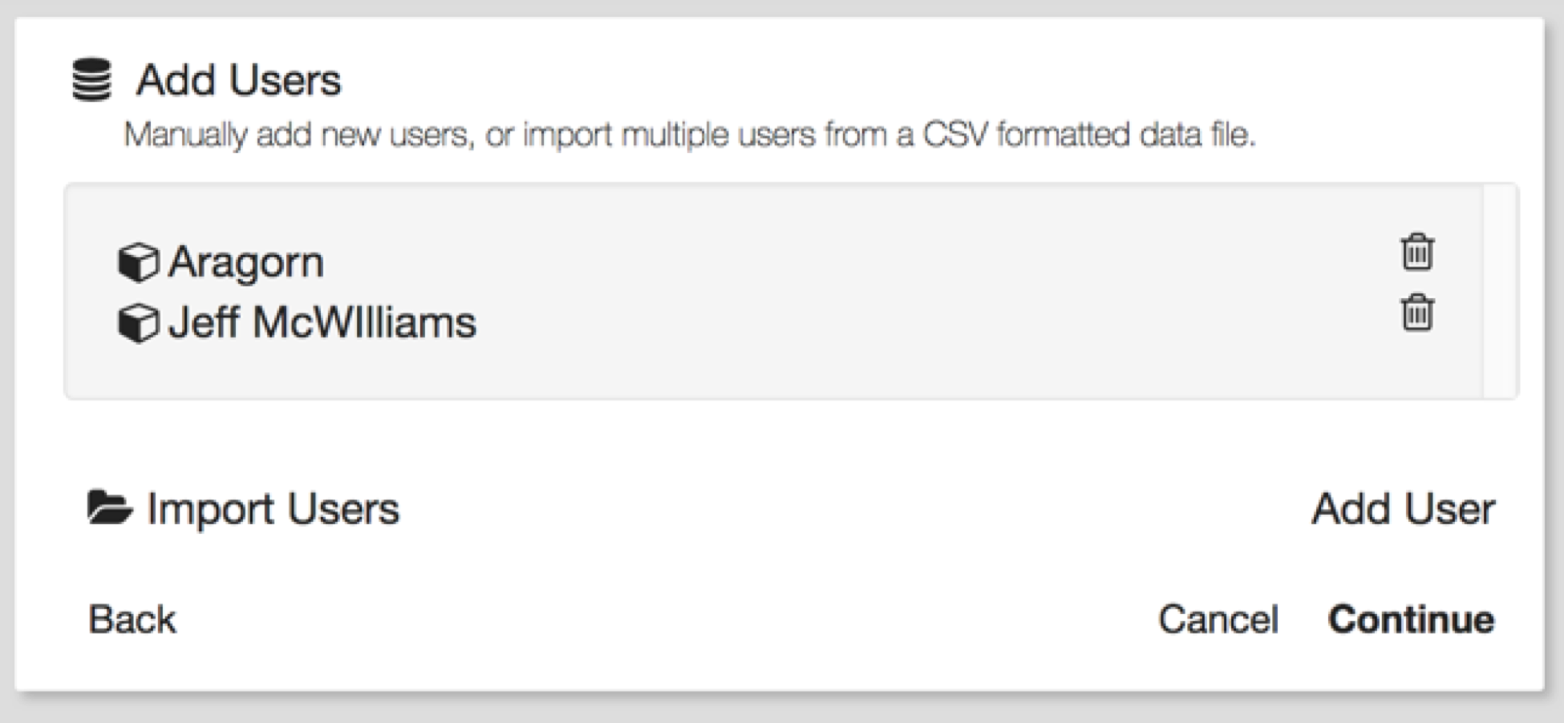The width and height of the screenshot is (1564, 723).
Task: Select the Aragorn user name
Action: (245, 263)
